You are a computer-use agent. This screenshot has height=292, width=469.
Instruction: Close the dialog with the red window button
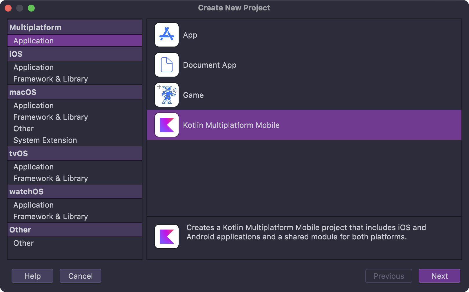(x=8, y=8)
